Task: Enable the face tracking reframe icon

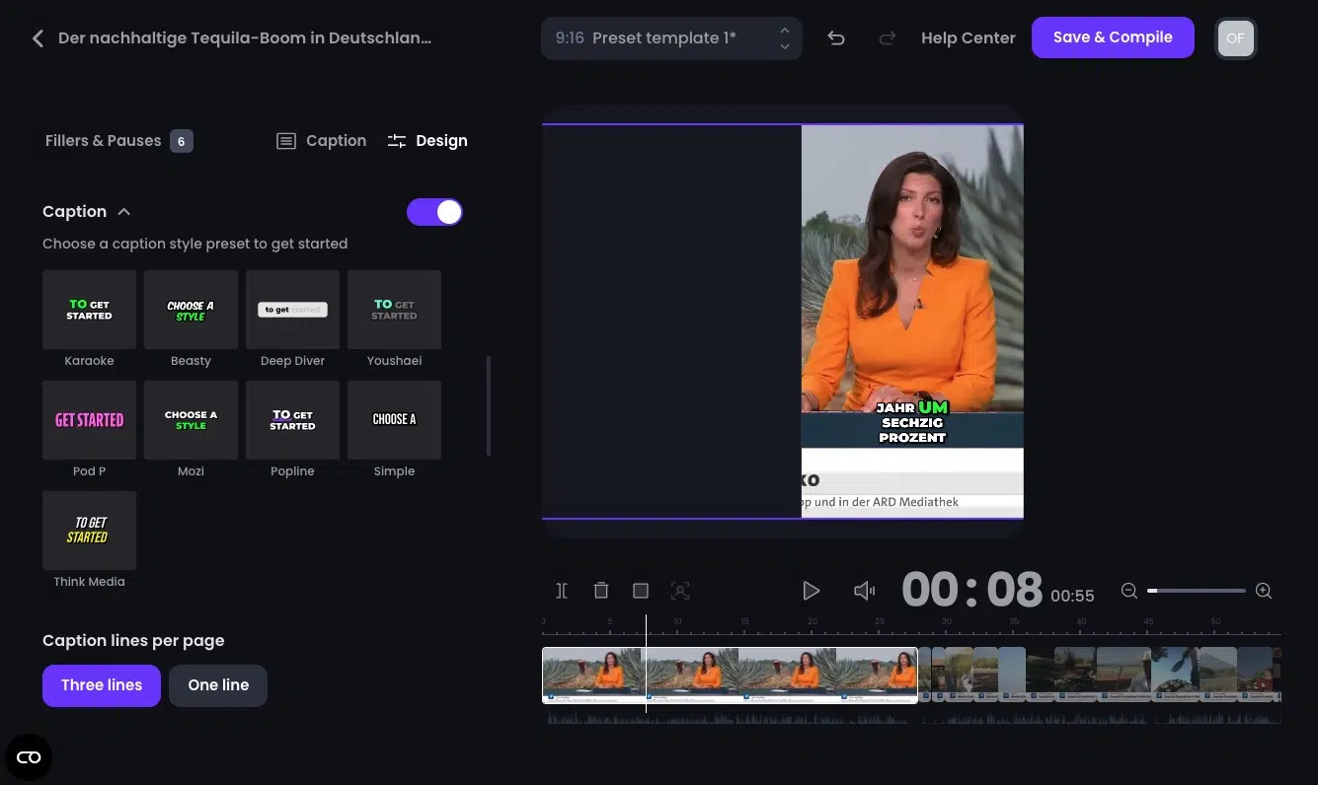Action: tap(679, 590)
